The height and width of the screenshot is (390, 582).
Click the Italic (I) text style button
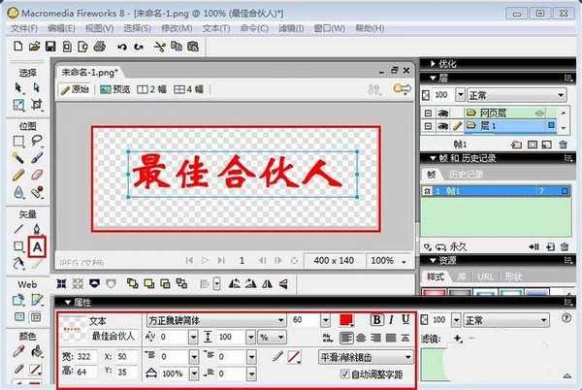(392, 319)
